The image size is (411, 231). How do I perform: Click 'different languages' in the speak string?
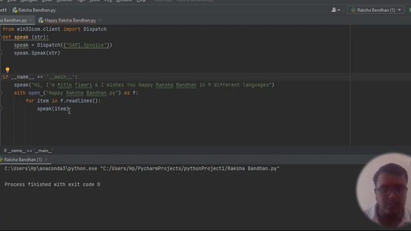click(241, 85)
